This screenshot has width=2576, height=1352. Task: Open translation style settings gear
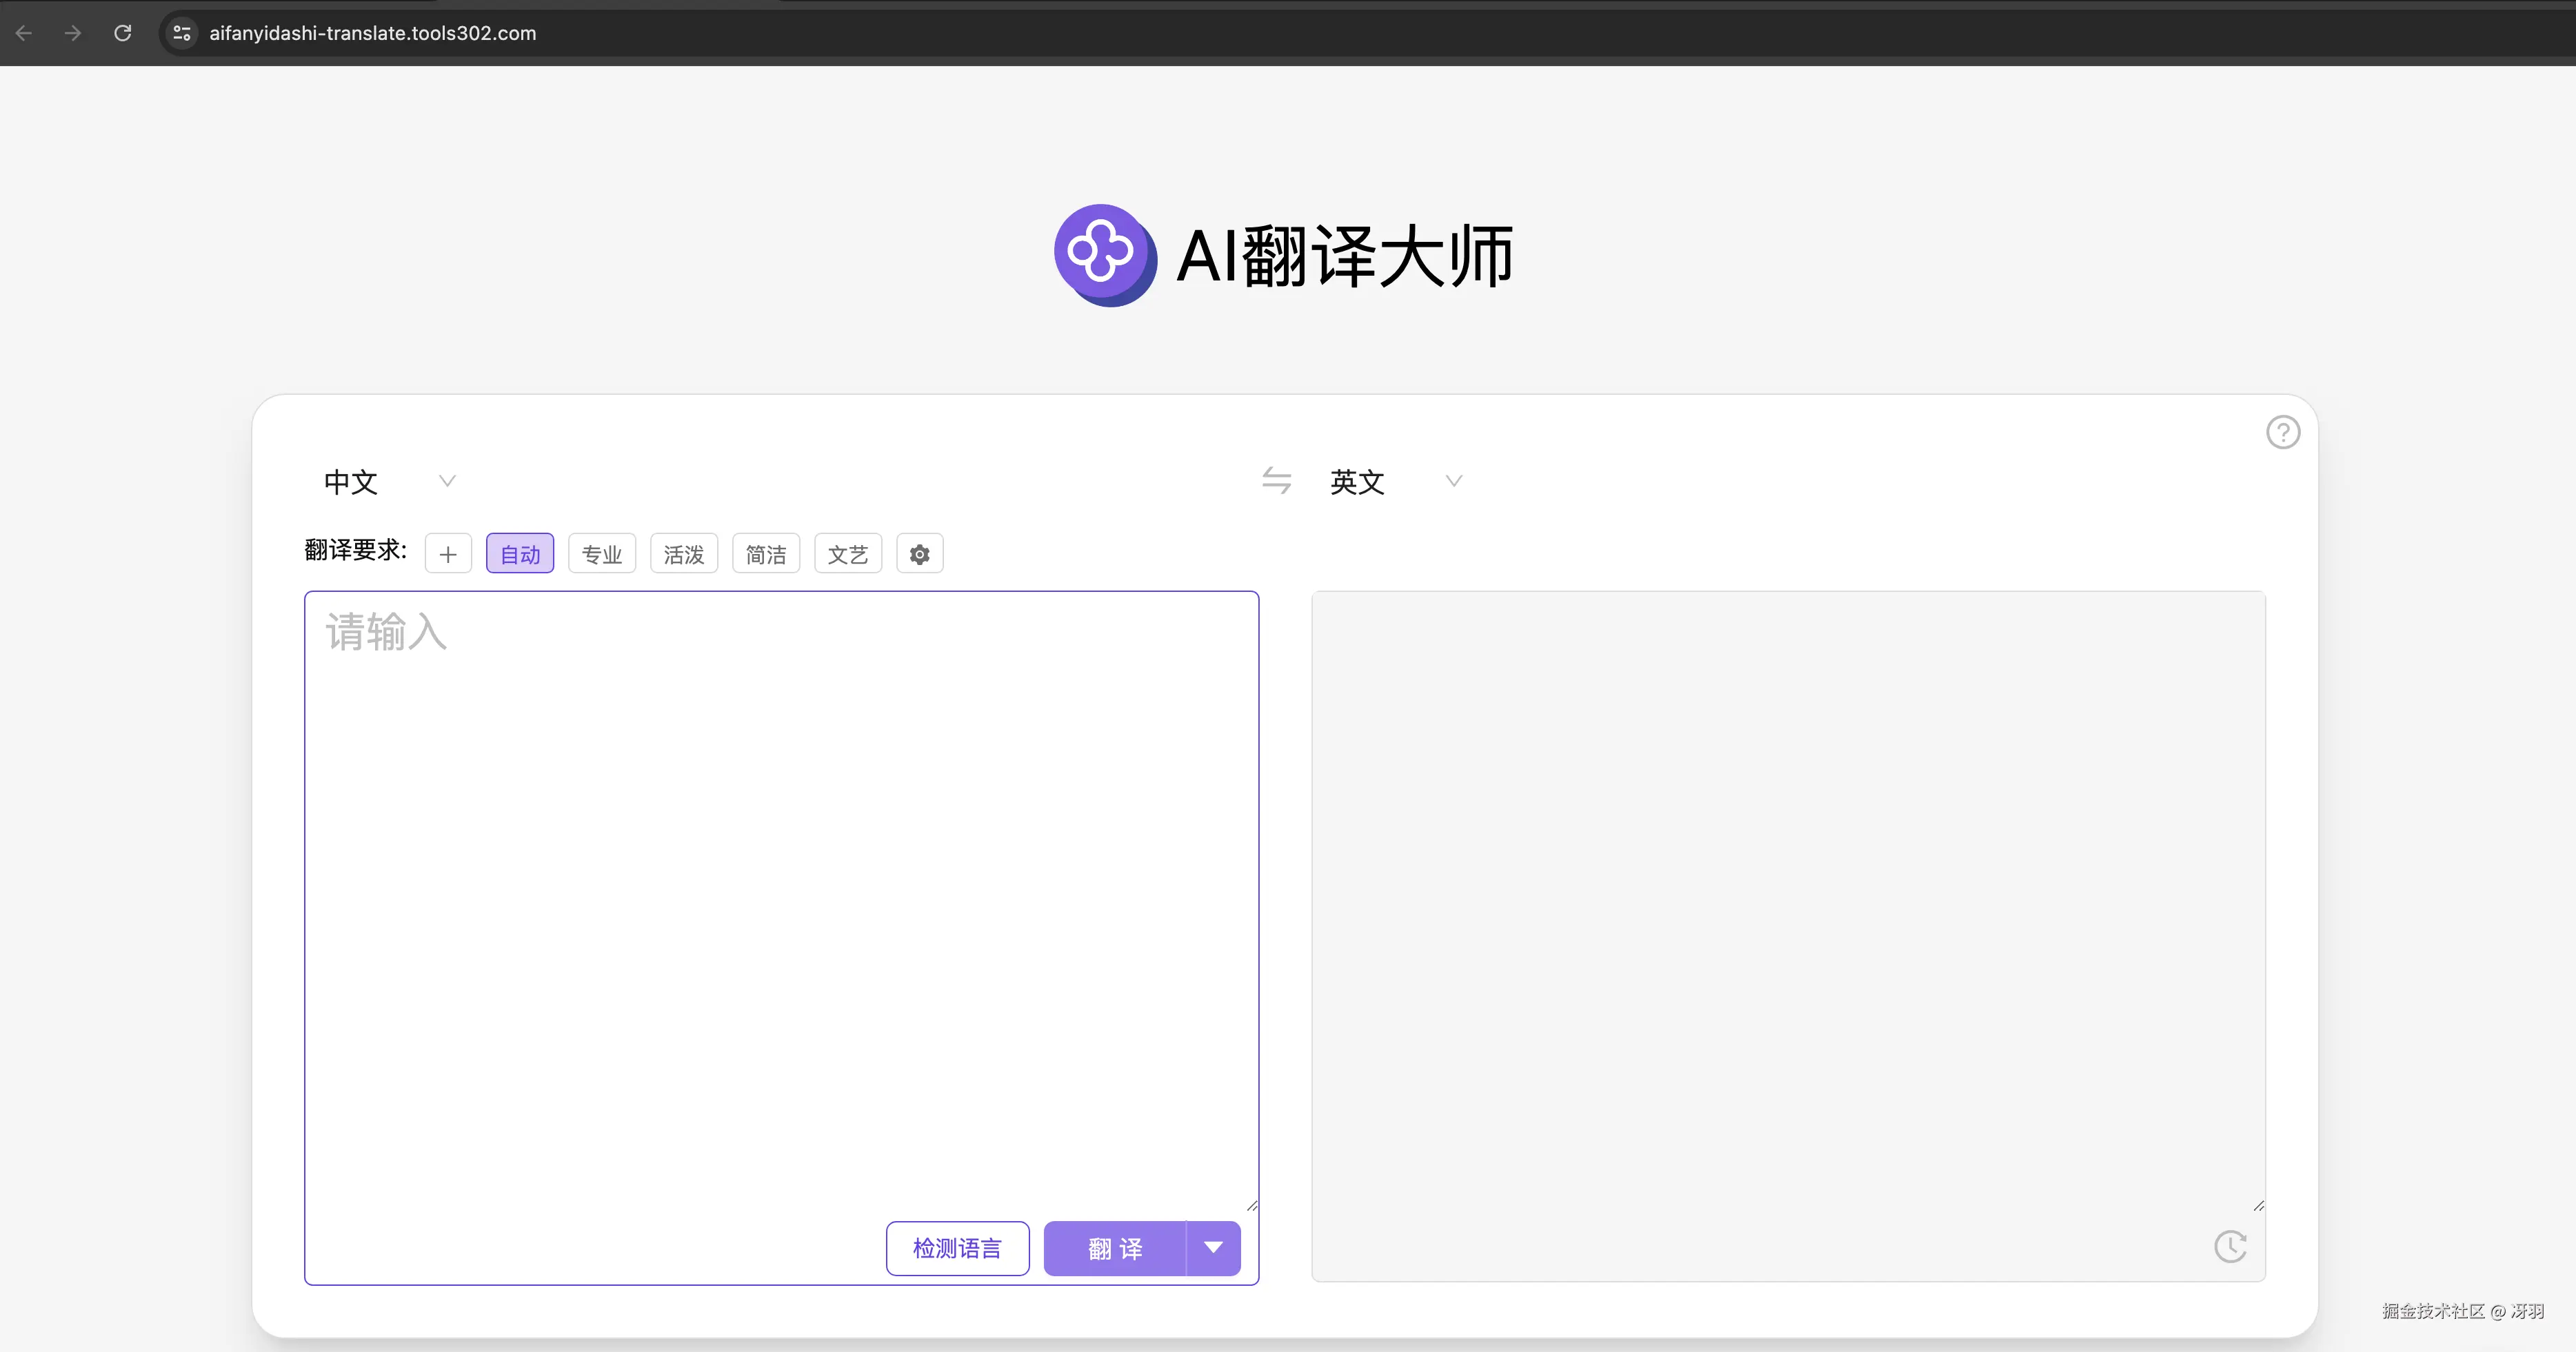(x=919, y=553)
